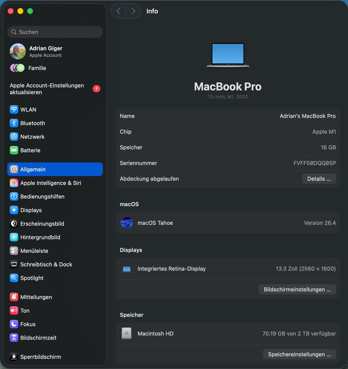Select the Fokus moon icon
The image size is (348, 369).
coord(14,324)
